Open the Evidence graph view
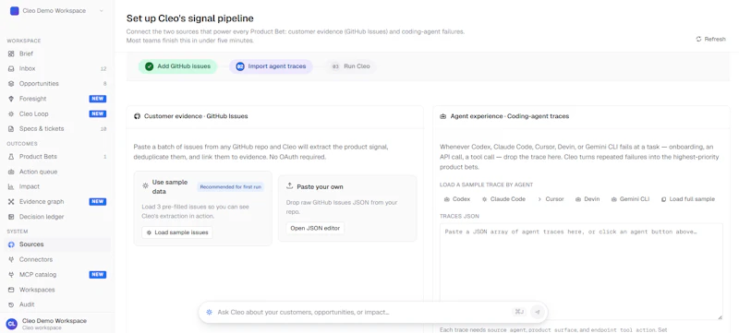The width and height of the screenshot is (739, 333). click(x=56, y=202)
